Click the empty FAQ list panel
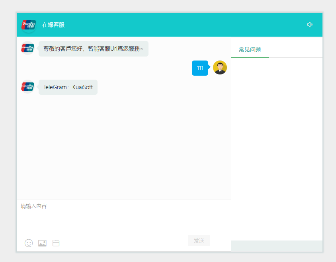This screenshot has height=262, width=336. 277,147
